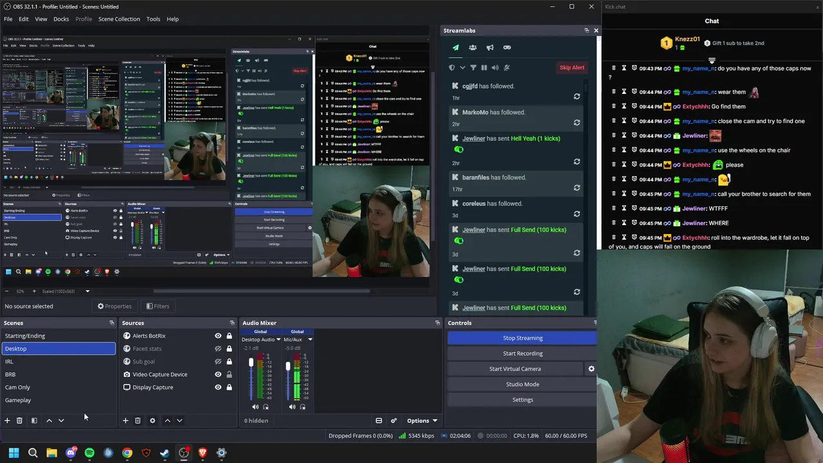The width and height of the screenshot is (823, 463).
Task: Unlock the Display Capture source
Action: (229, 387)
